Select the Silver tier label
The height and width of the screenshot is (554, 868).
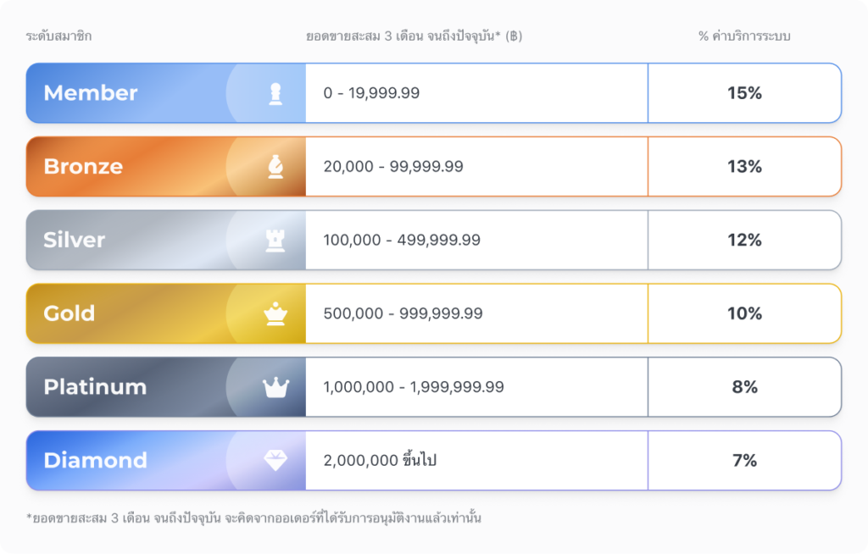(x=75, y=241)
